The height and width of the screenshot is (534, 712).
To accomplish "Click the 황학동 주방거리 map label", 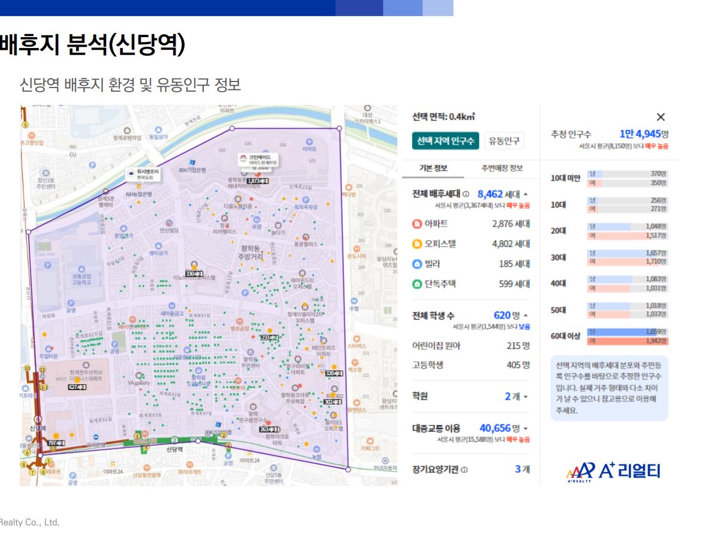I will tap(250, 252).
